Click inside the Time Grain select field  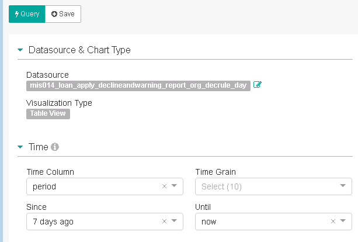coord(273,186)
